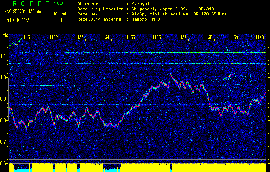Click the 1139 time marker
This screenshot has width=270, height=172.
click(234, 37)
